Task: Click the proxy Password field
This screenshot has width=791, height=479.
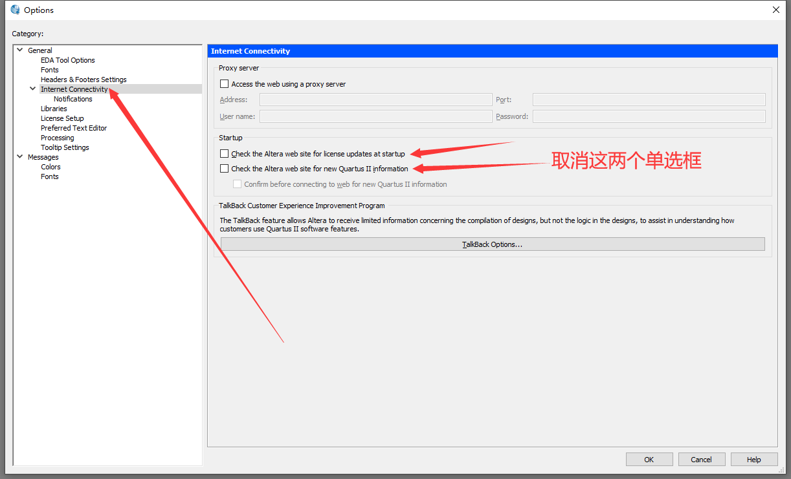Action: pyautogui.click(x=649, y=116)
